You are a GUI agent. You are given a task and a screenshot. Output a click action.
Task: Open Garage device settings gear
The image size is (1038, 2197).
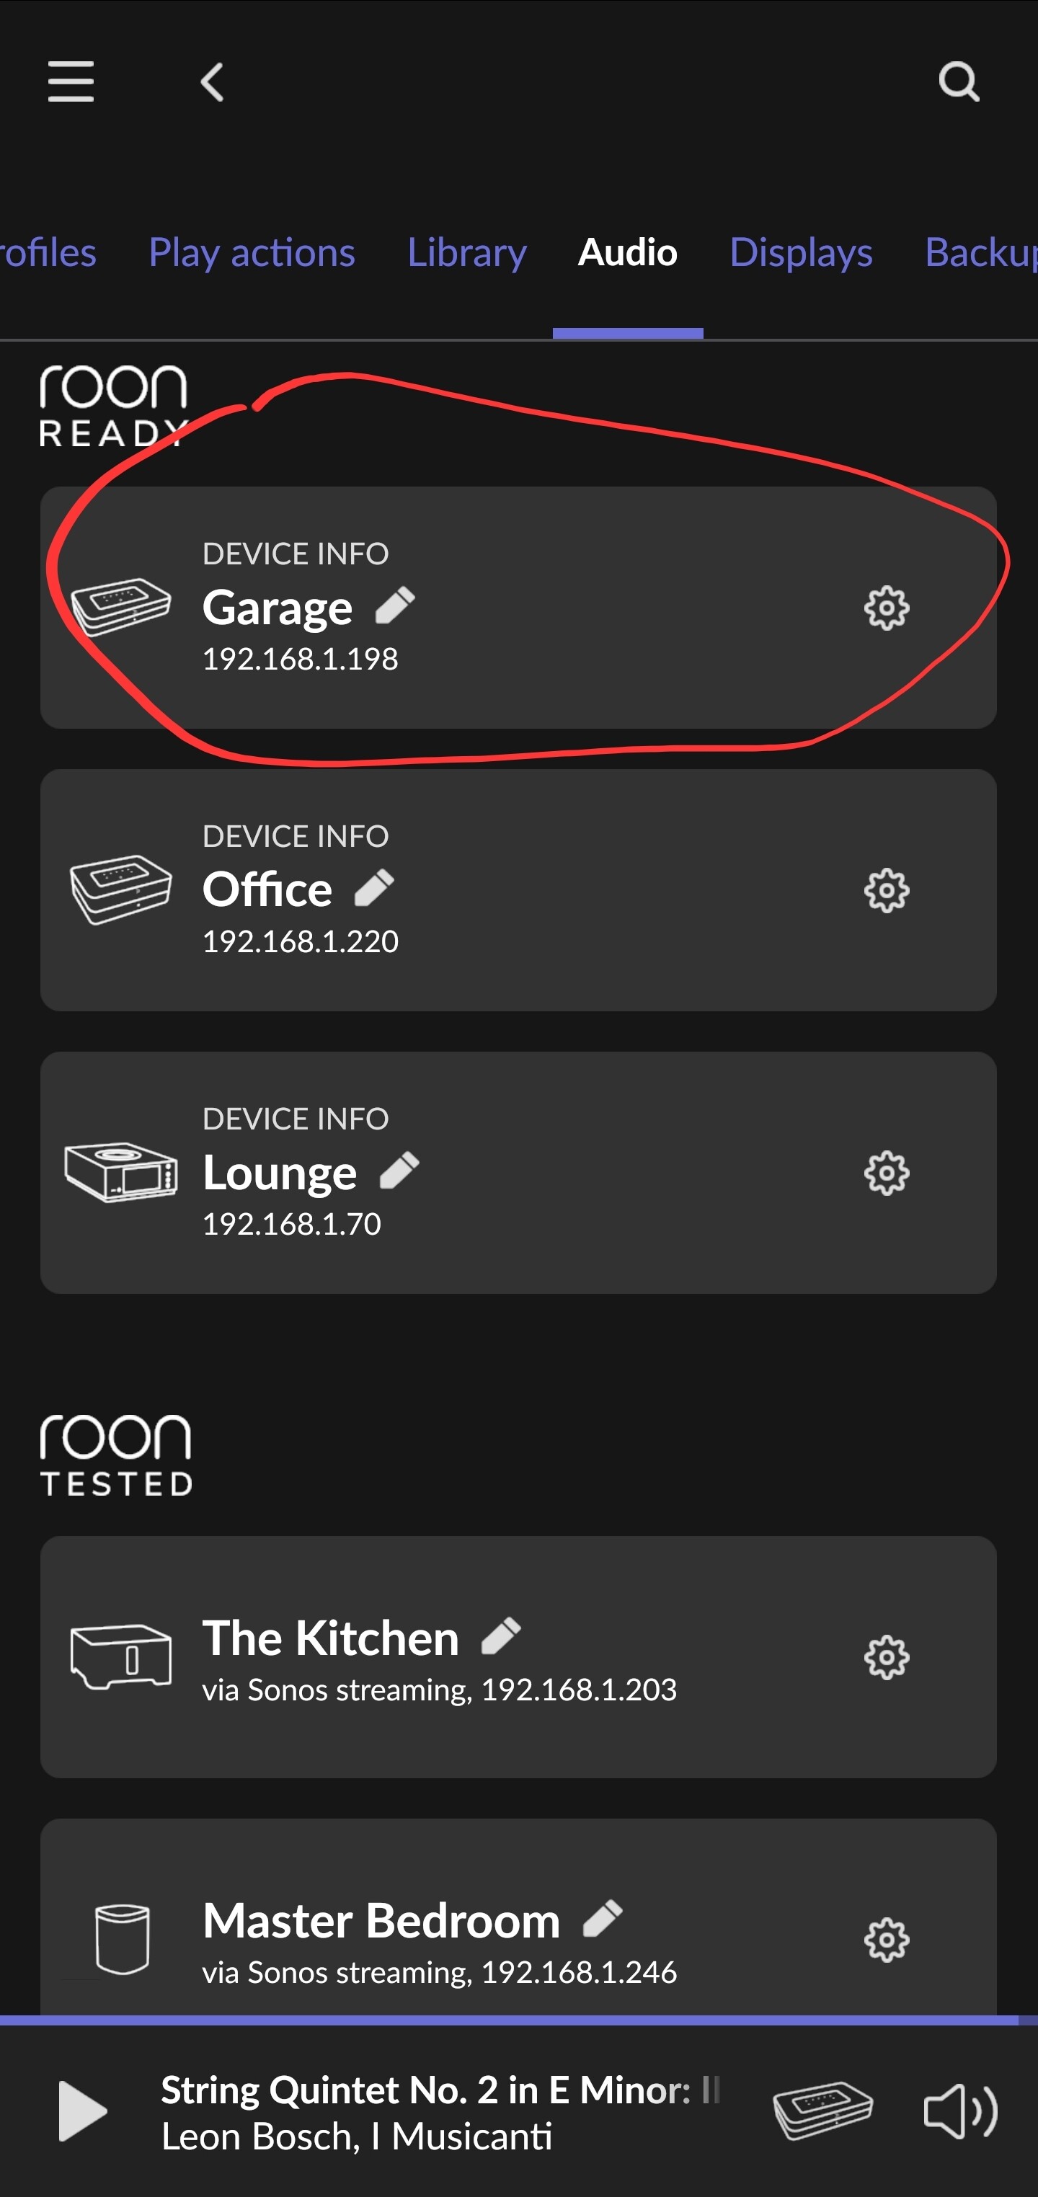(x=886, y=608)
